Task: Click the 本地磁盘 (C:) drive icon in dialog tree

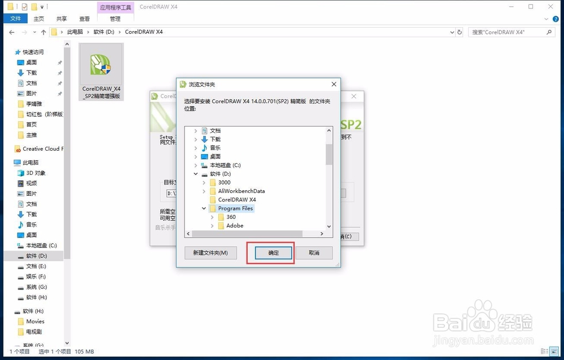Action: (204, 165)
